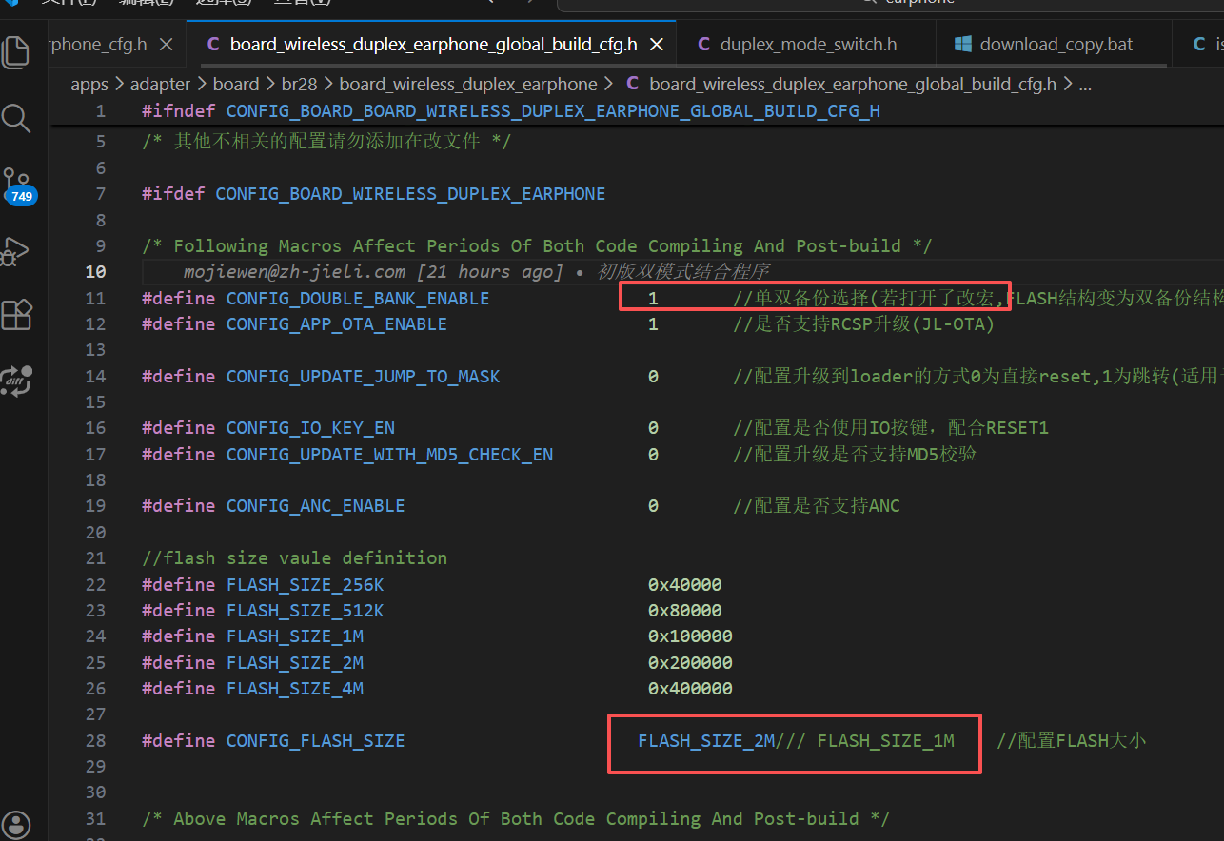Open the Run and Debug view
The height and width of the screenshot is (841, 1224).
(x=16, y=251)
